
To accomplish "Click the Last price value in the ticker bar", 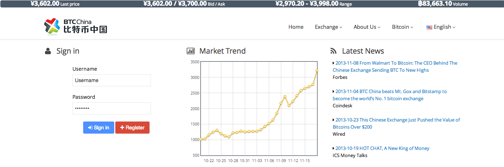I will (x=45, y=4).
